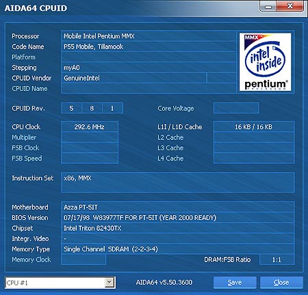Image resolution: width=308 pixels, height=295 pixels.
Task: Click the empty Memory Clock field
Action: [x=84, y=259]
